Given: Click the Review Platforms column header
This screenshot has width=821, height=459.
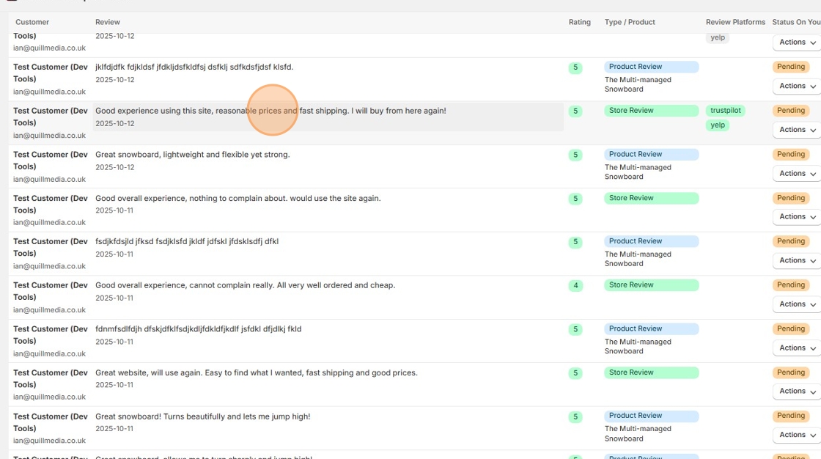Looking at the screenshot, I should click(x=735, y=22).
